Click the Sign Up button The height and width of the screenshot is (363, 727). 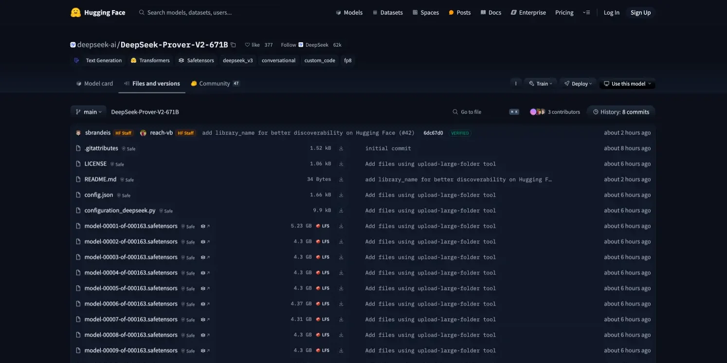point(640,13)
